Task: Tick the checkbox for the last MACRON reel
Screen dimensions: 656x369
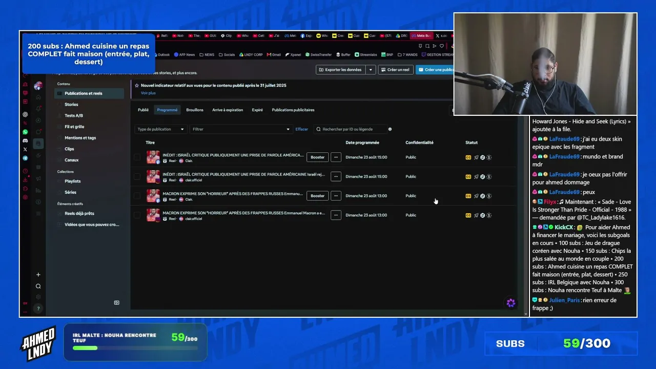Action: pyautogui.click(x=137, y=215)
